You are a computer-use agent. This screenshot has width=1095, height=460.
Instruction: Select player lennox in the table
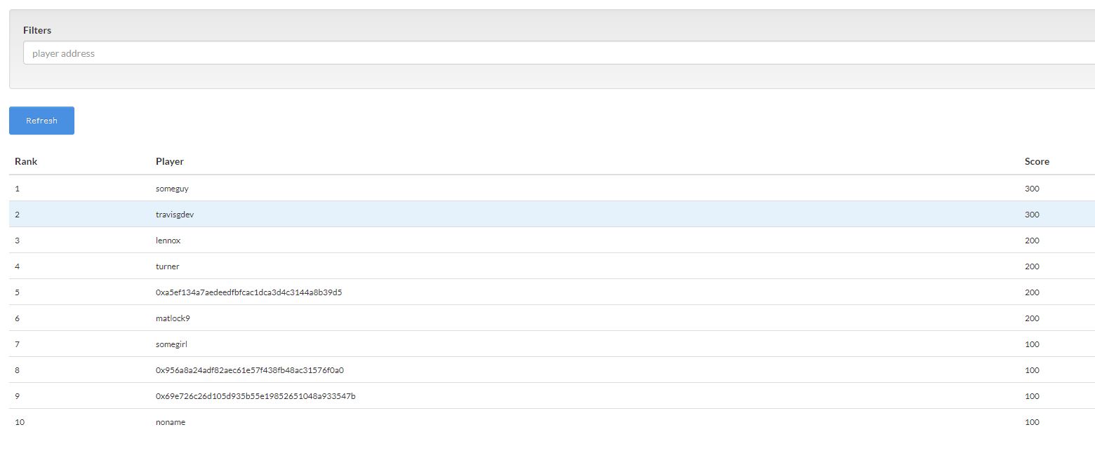click(x=168, y=241)
